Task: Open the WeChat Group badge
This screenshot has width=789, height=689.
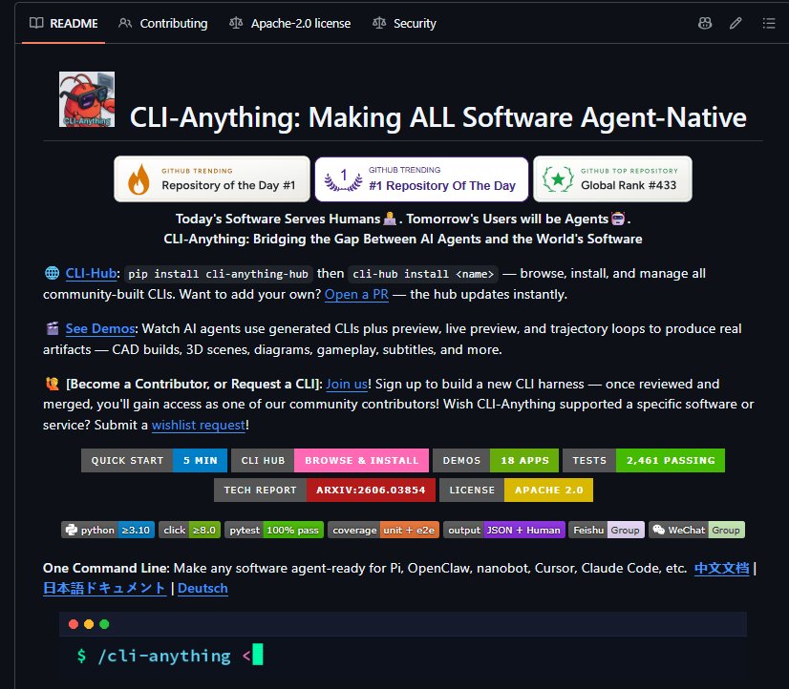Action: click(x=696, y=530)
